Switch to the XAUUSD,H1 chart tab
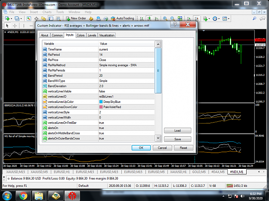The width and height of the screenshot is (269, 201). click(178, 172)
